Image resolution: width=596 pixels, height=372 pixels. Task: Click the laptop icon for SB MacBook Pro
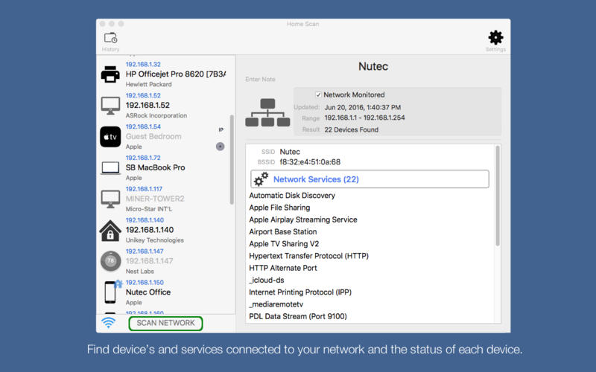tap(110, 168)
